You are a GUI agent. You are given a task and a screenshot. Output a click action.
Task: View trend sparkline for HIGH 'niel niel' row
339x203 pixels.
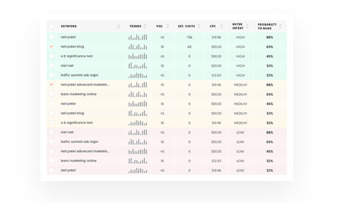138,66
